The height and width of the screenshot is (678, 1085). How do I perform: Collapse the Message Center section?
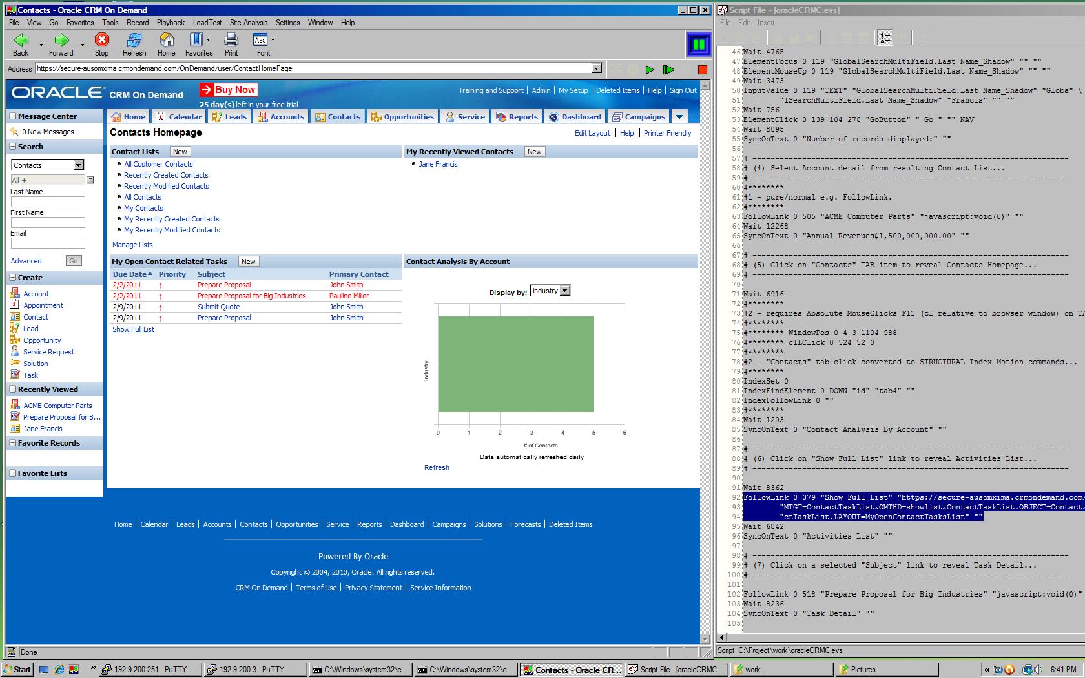coord(12,116)
